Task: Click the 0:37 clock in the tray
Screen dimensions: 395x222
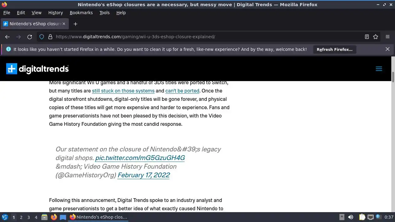Action: [389, 217]
